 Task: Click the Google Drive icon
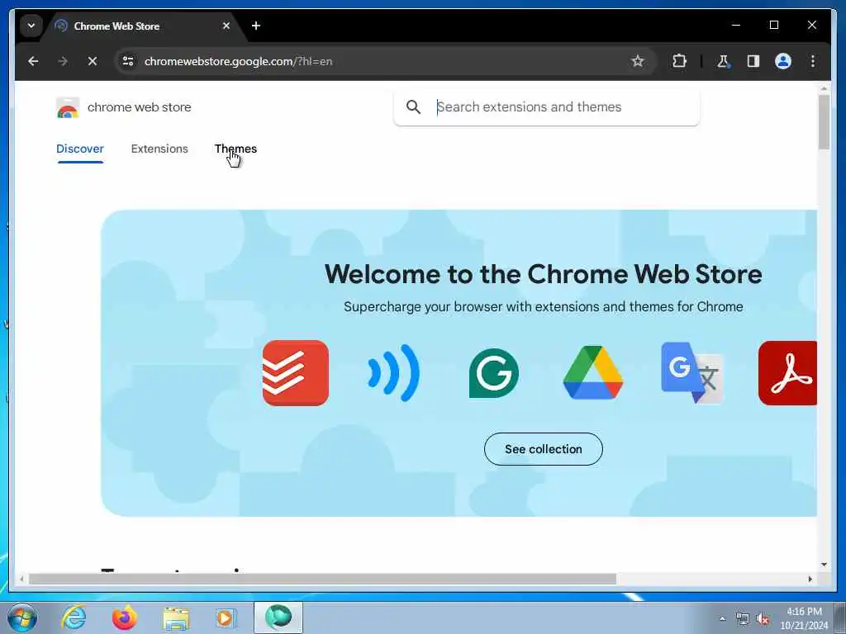(593, 372)
